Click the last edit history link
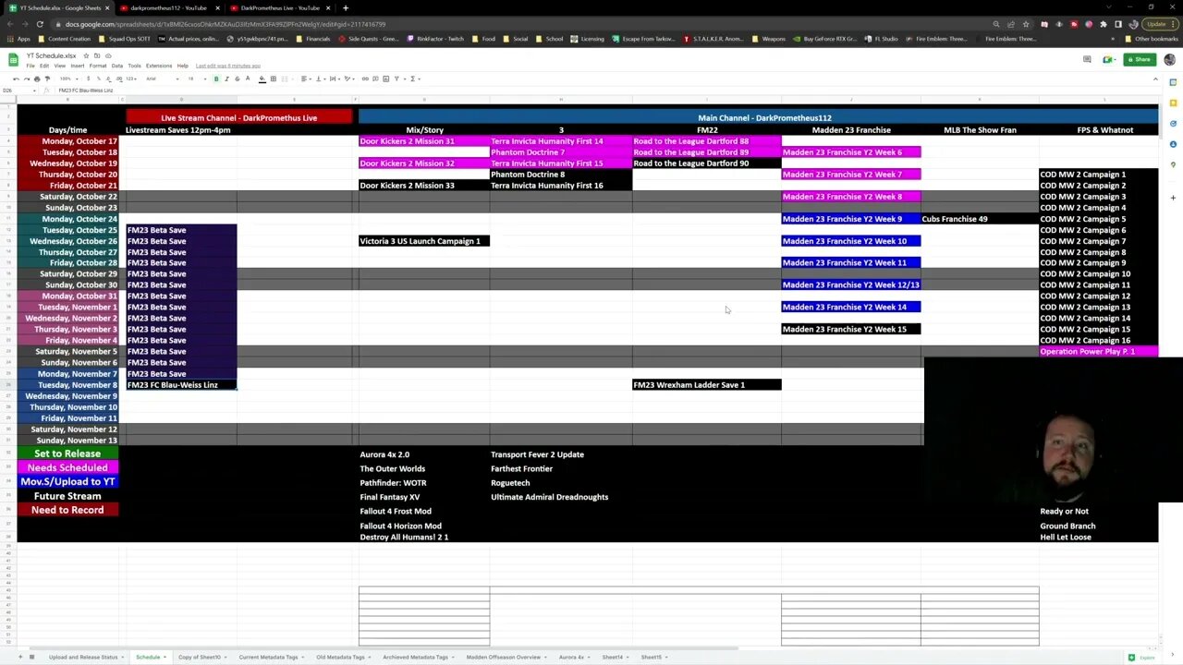This screenshot has width=1183, height=665. [227, 66]
